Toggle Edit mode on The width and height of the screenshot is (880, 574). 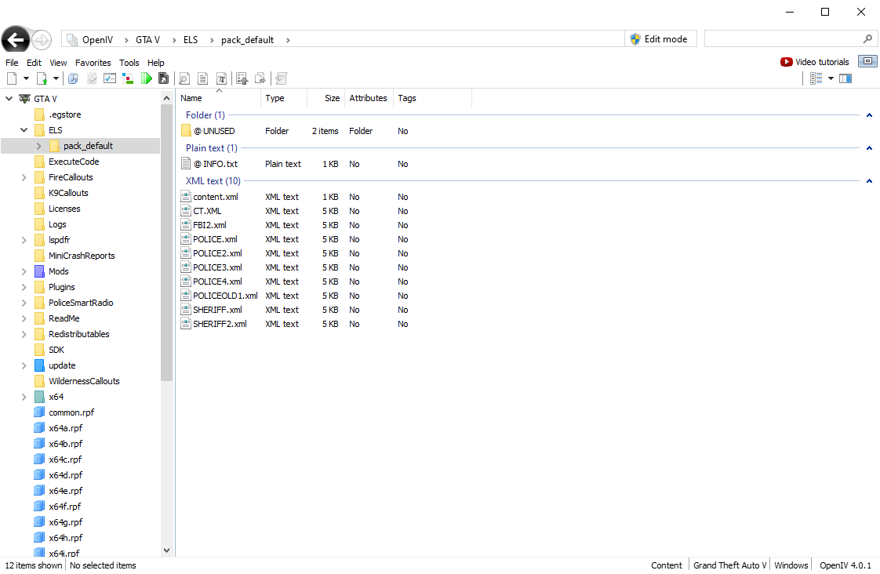click(x=660, y=38)
